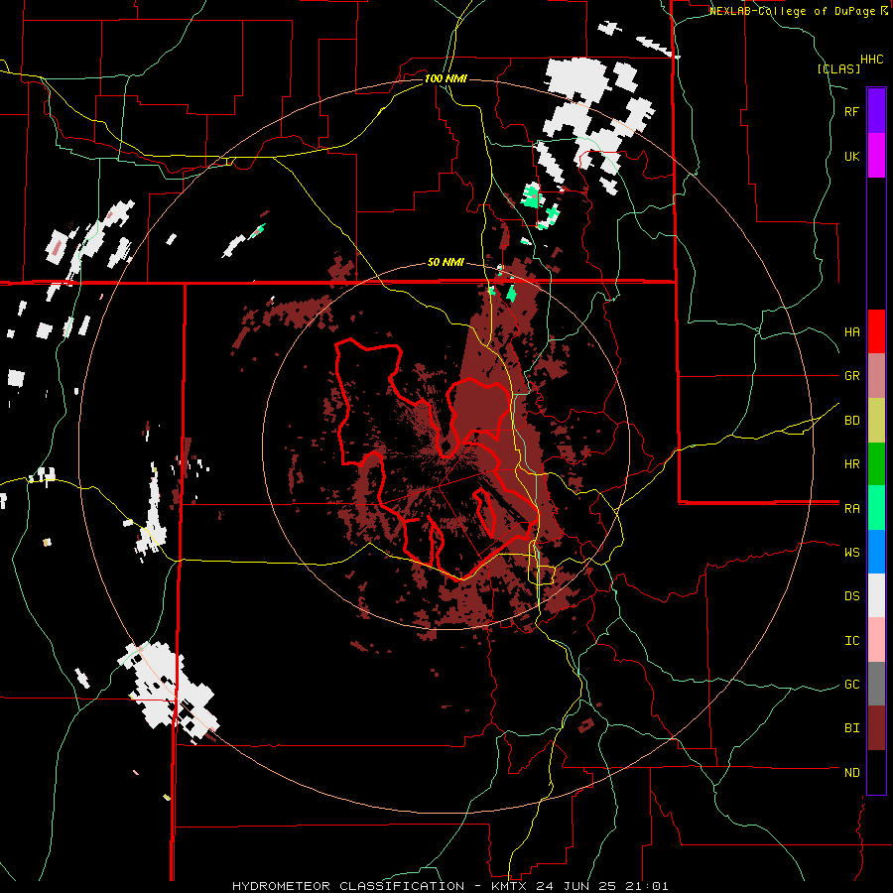Click the DS white legend swatch

pos(876,595)
